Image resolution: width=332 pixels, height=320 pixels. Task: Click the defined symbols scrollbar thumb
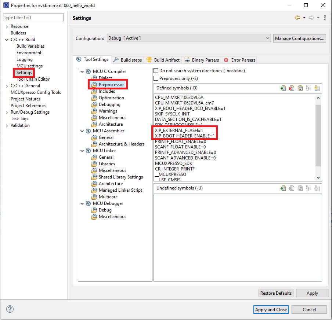(318, 135)
